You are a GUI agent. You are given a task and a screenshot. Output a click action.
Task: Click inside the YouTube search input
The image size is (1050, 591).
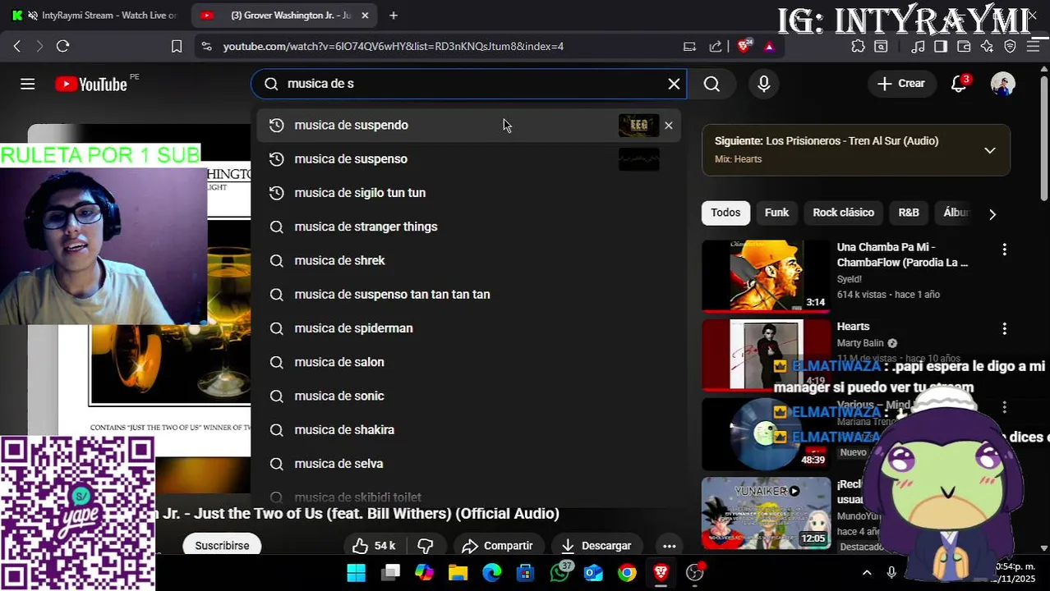tap(468, 84)
